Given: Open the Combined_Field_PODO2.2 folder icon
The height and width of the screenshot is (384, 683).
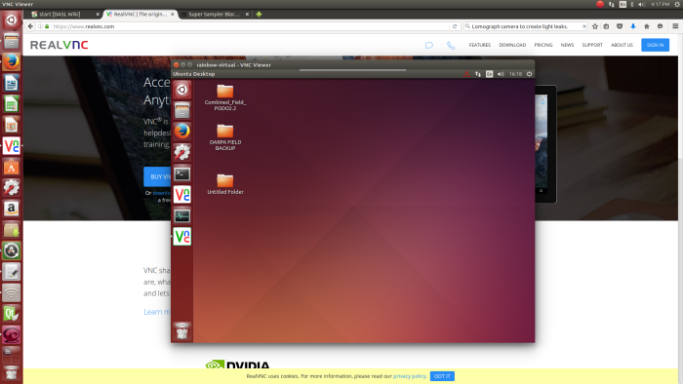Looking at the screenshot, I should (225, 97).
